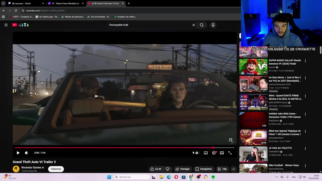Dislike the video with thumbs down

tap(168, 169)
